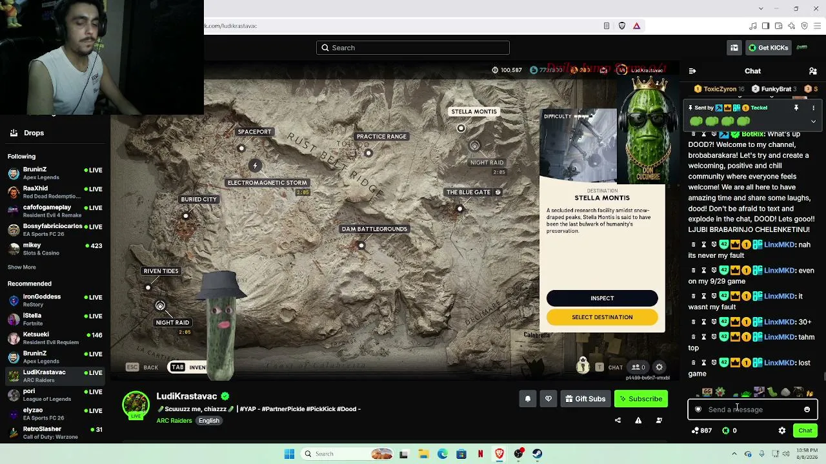Viewport: 826px width, 464px height.
Task: Send message with the green Chat button
Action: (x=805, y=430)
